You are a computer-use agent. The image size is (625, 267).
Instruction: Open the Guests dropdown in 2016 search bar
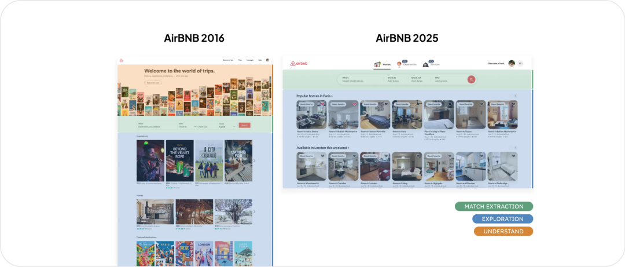226,126
